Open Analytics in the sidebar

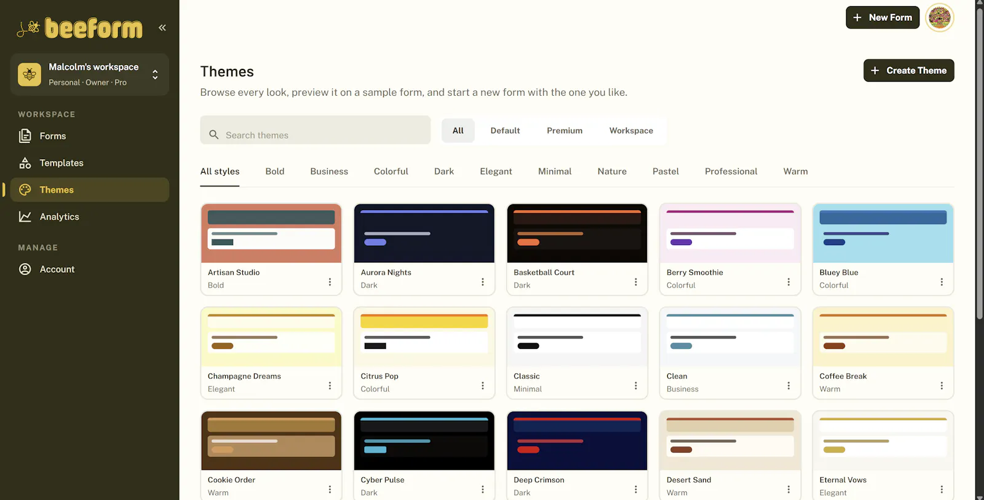coord(90,217)
